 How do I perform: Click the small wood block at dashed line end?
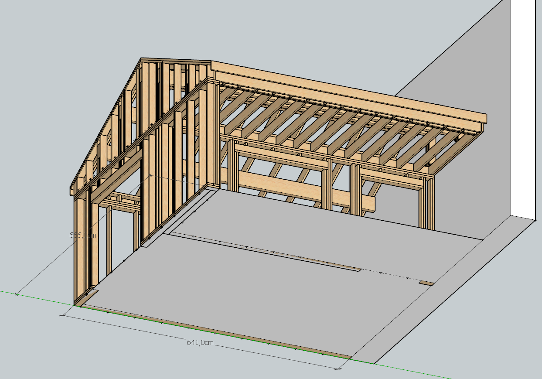pos(426,283)
